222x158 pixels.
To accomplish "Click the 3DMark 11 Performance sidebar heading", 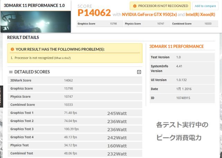I will pyautogui.click(x=176, y=46).
